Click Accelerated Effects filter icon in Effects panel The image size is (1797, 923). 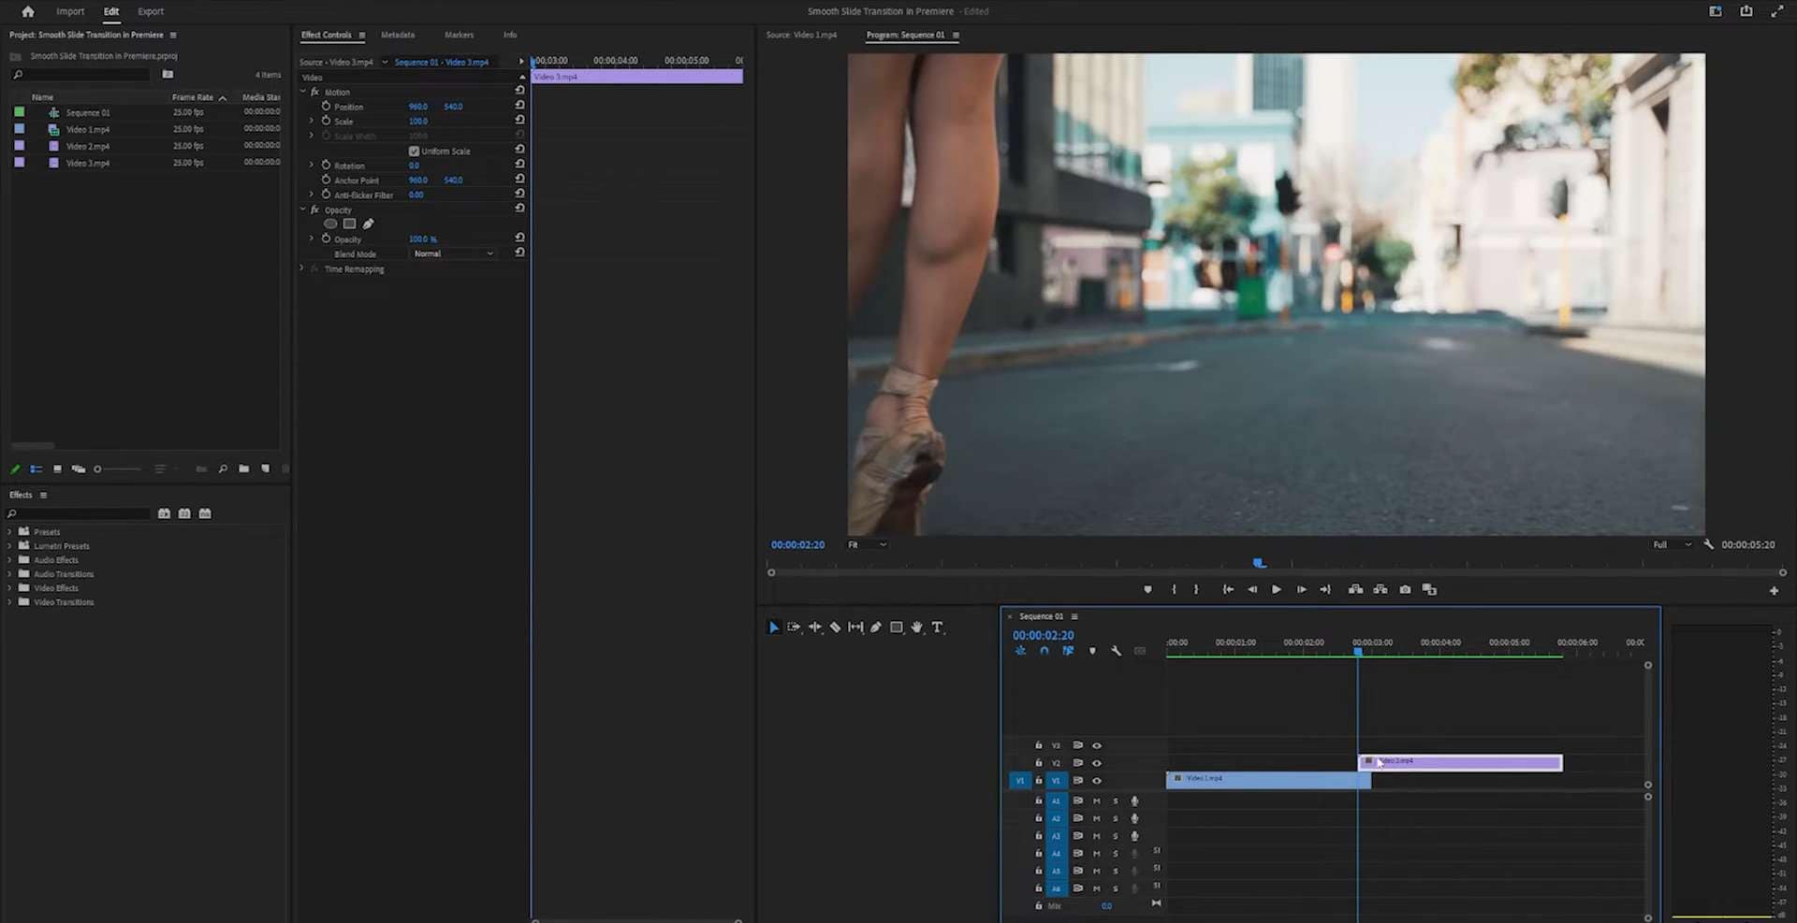click(x=164, y=513)
